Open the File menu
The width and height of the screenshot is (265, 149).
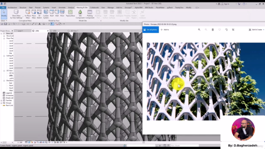click(3, 7)
